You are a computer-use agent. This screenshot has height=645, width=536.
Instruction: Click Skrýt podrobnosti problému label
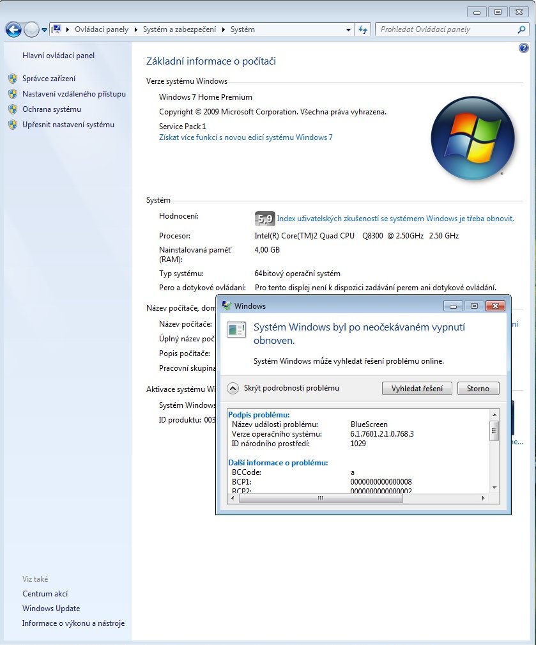tap(291, 388)
